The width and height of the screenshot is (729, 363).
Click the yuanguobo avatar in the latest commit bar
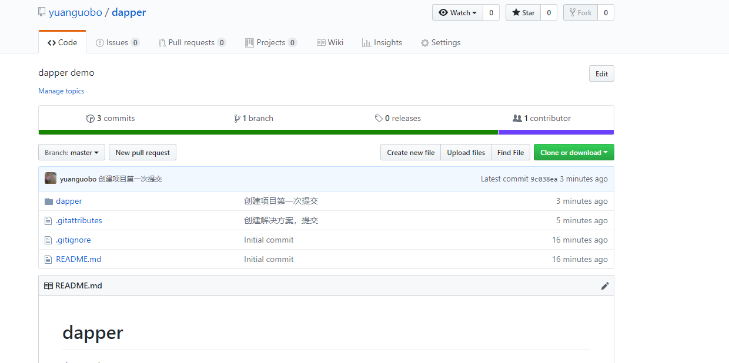51,179
